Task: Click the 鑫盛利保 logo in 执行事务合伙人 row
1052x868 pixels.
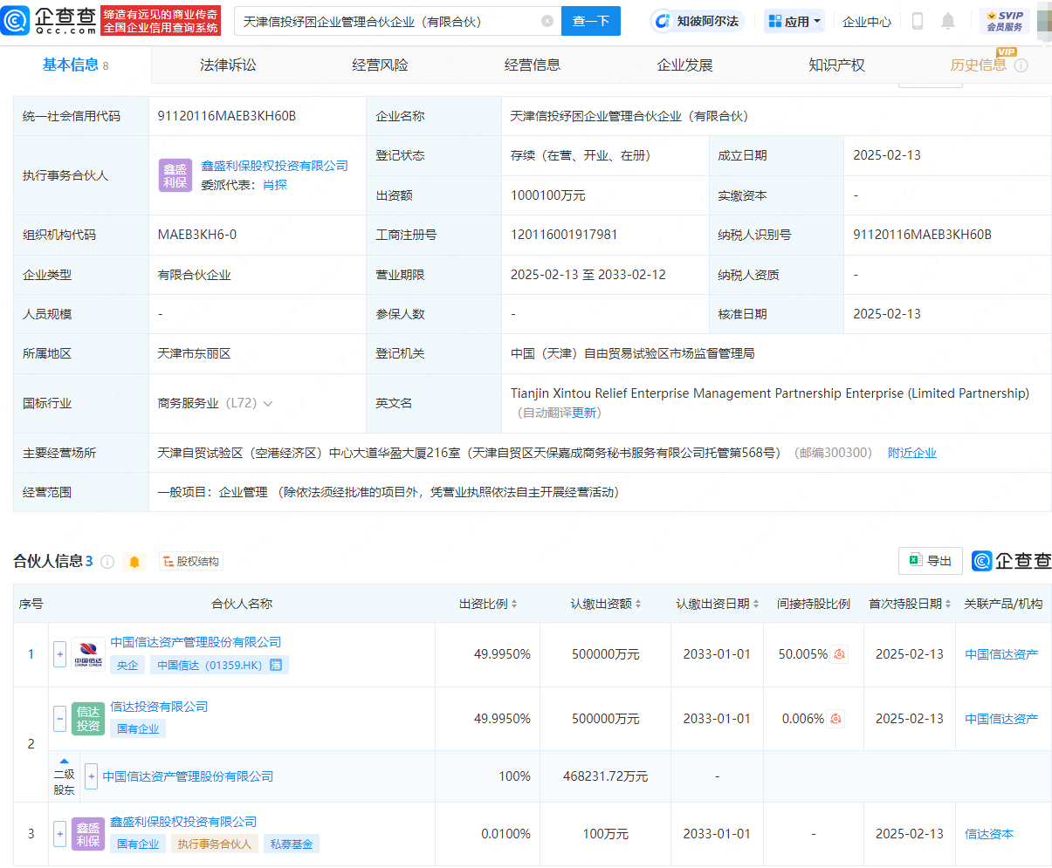Action: tap(175, 175)
